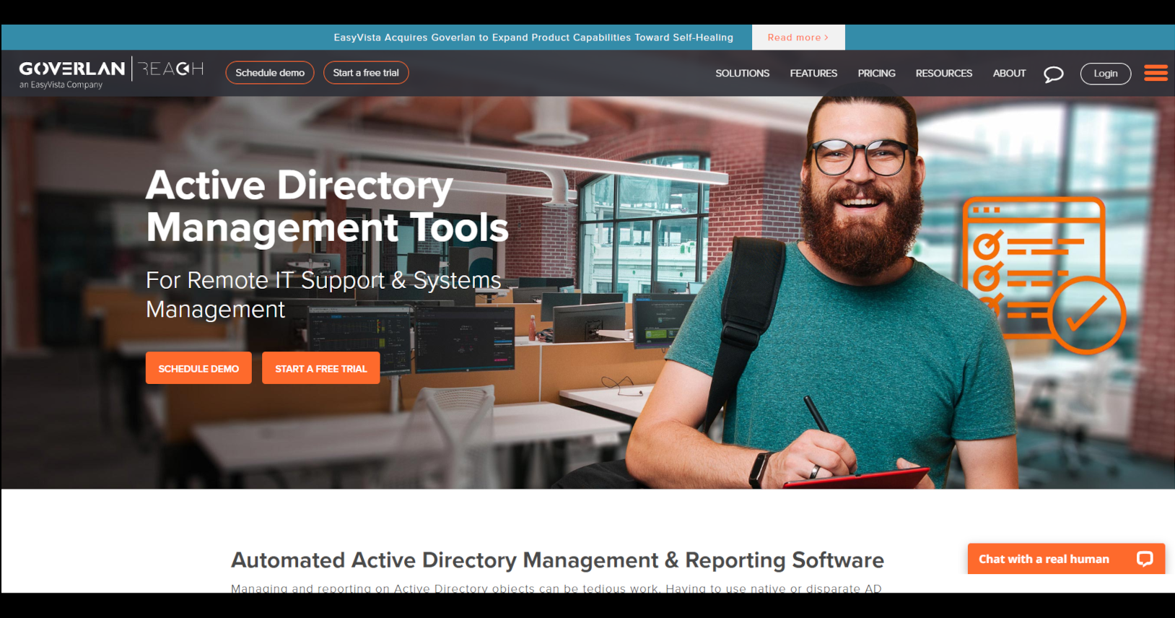Image resolution: width=1175 pixels, height=618 pixels.
Task: Open the speech bubble chat icon in the navigation bar
Action: [1053, 74]
